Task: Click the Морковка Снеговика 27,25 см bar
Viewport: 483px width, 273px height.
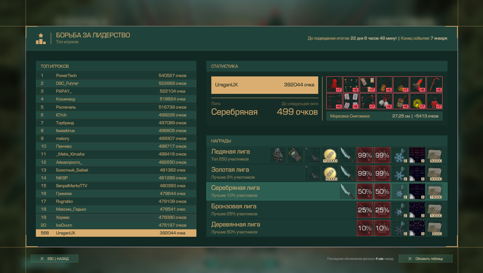Action: tap(384, 116)
